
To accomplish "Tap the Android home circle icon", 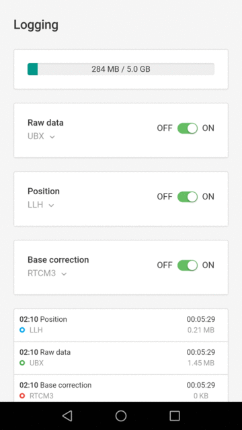I will tap(121, 416).
